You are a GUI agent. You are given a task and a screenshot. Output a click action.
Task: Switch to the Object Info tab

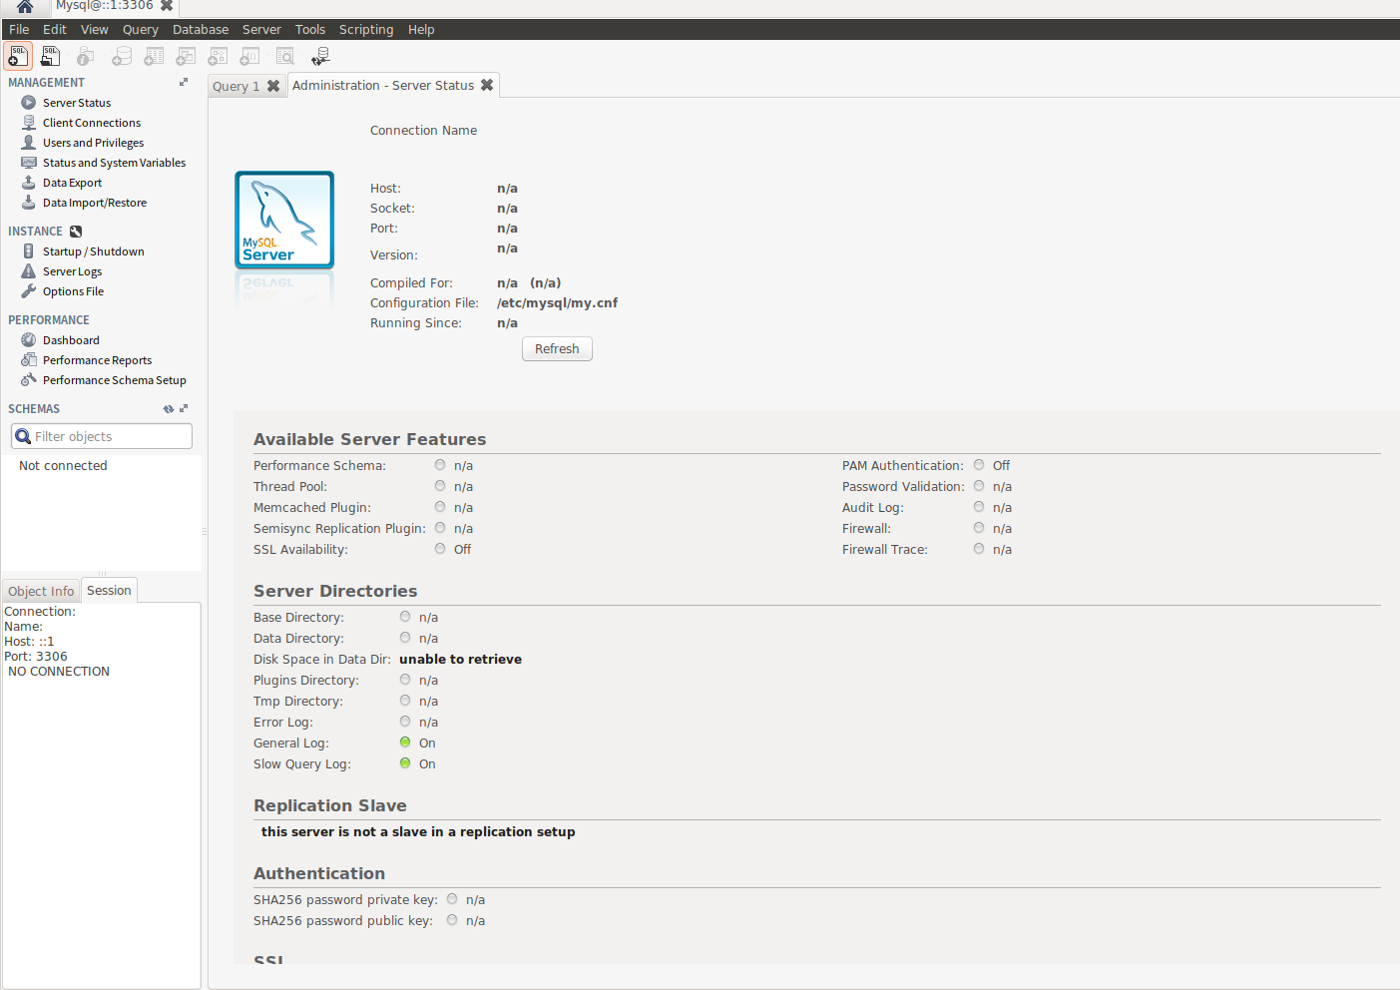click(41, 591)
